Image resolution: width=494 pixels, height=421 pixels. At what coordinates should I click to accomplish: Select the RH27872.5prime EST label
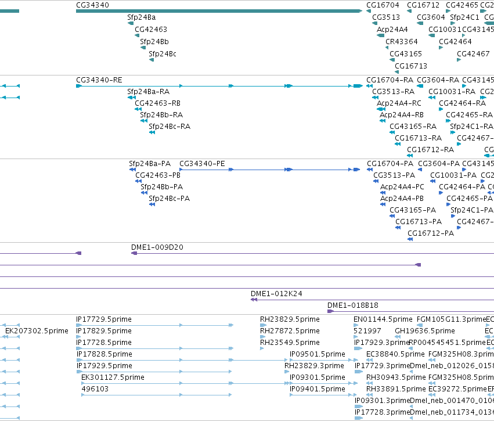(290, 331)
